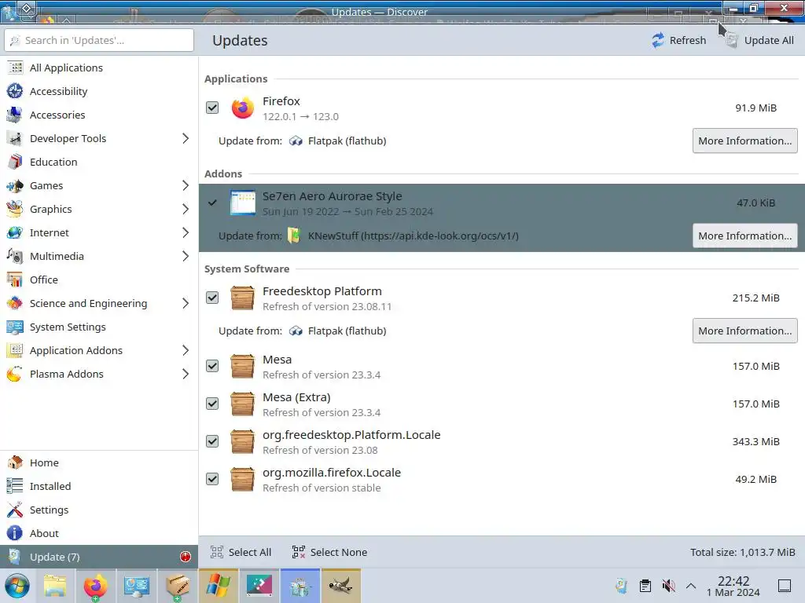
Task: Click the muted volume tray icon
Action: [668, 586]
